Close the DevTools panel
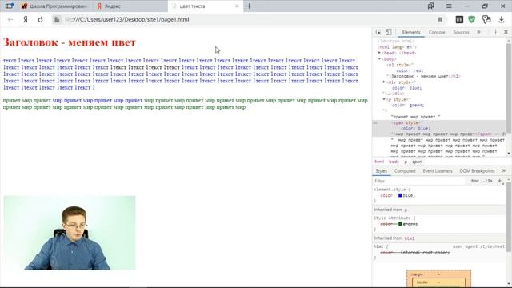The width and height of the screenshot is (512, 288). 506,32
